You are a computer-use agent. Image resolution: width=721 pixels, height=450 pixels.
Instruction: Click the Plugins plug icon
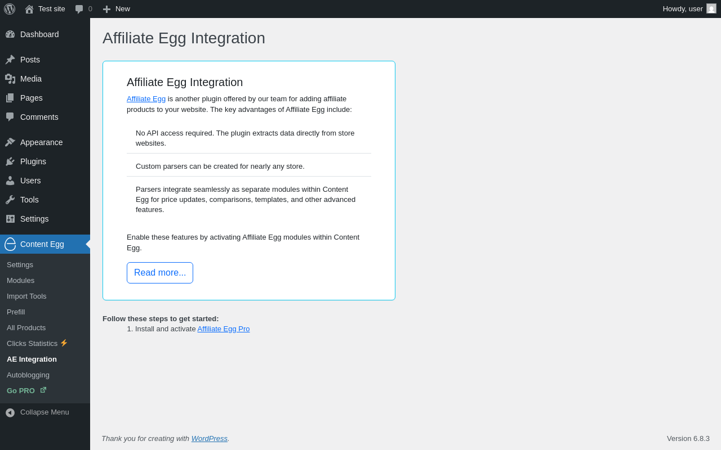10,161
